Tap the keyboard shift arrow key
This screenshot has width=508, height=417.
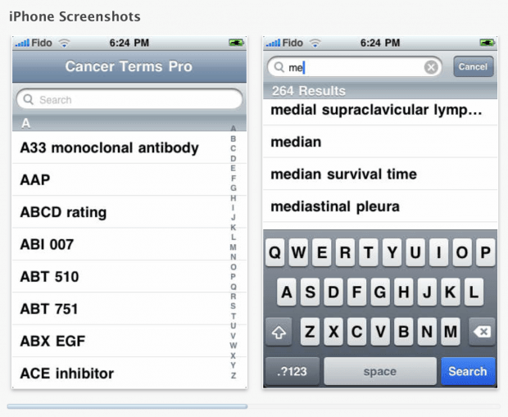tap(277, 333)
